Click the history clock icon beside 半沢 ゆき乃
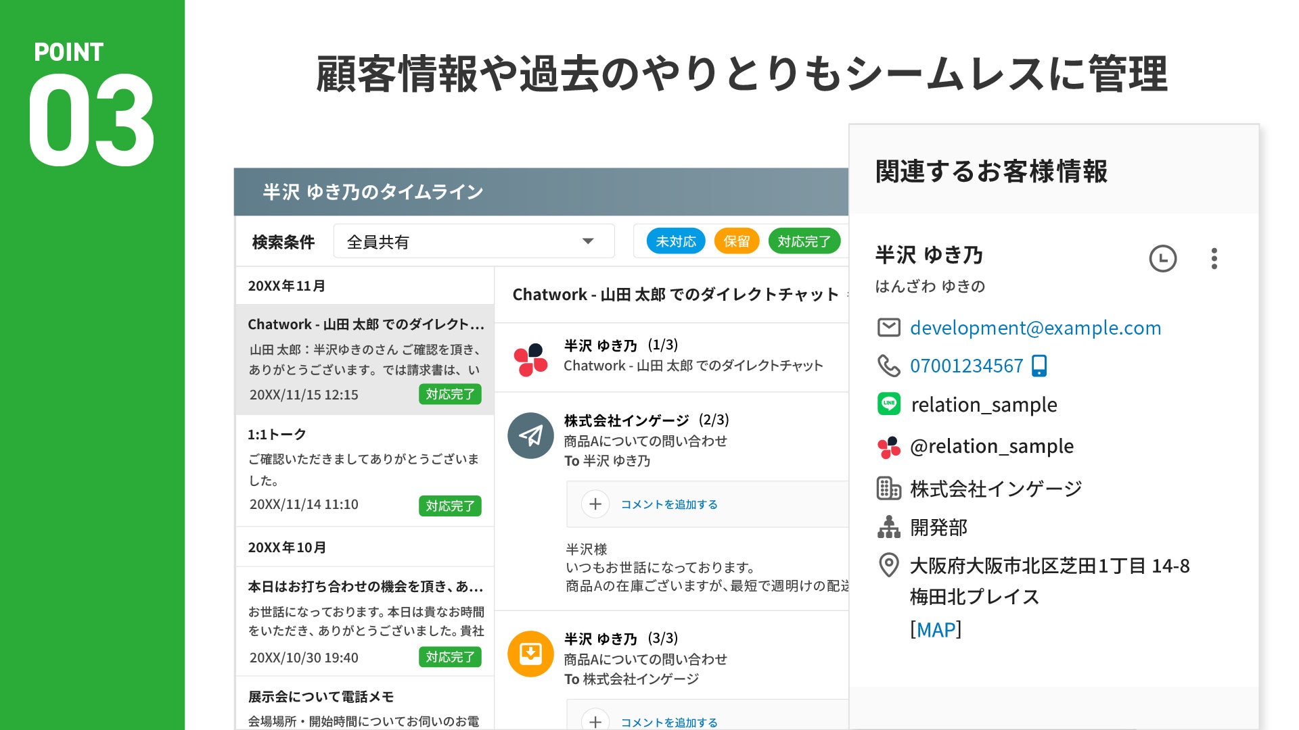Image resolution: width=1299 pixels, height=730 pixels. [x=1162, y=258]
